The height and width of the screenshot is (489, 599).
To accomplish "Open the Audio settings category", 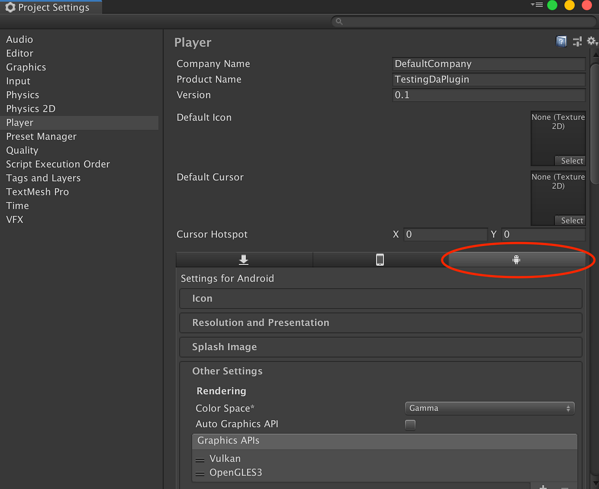I will pos(20,39).
